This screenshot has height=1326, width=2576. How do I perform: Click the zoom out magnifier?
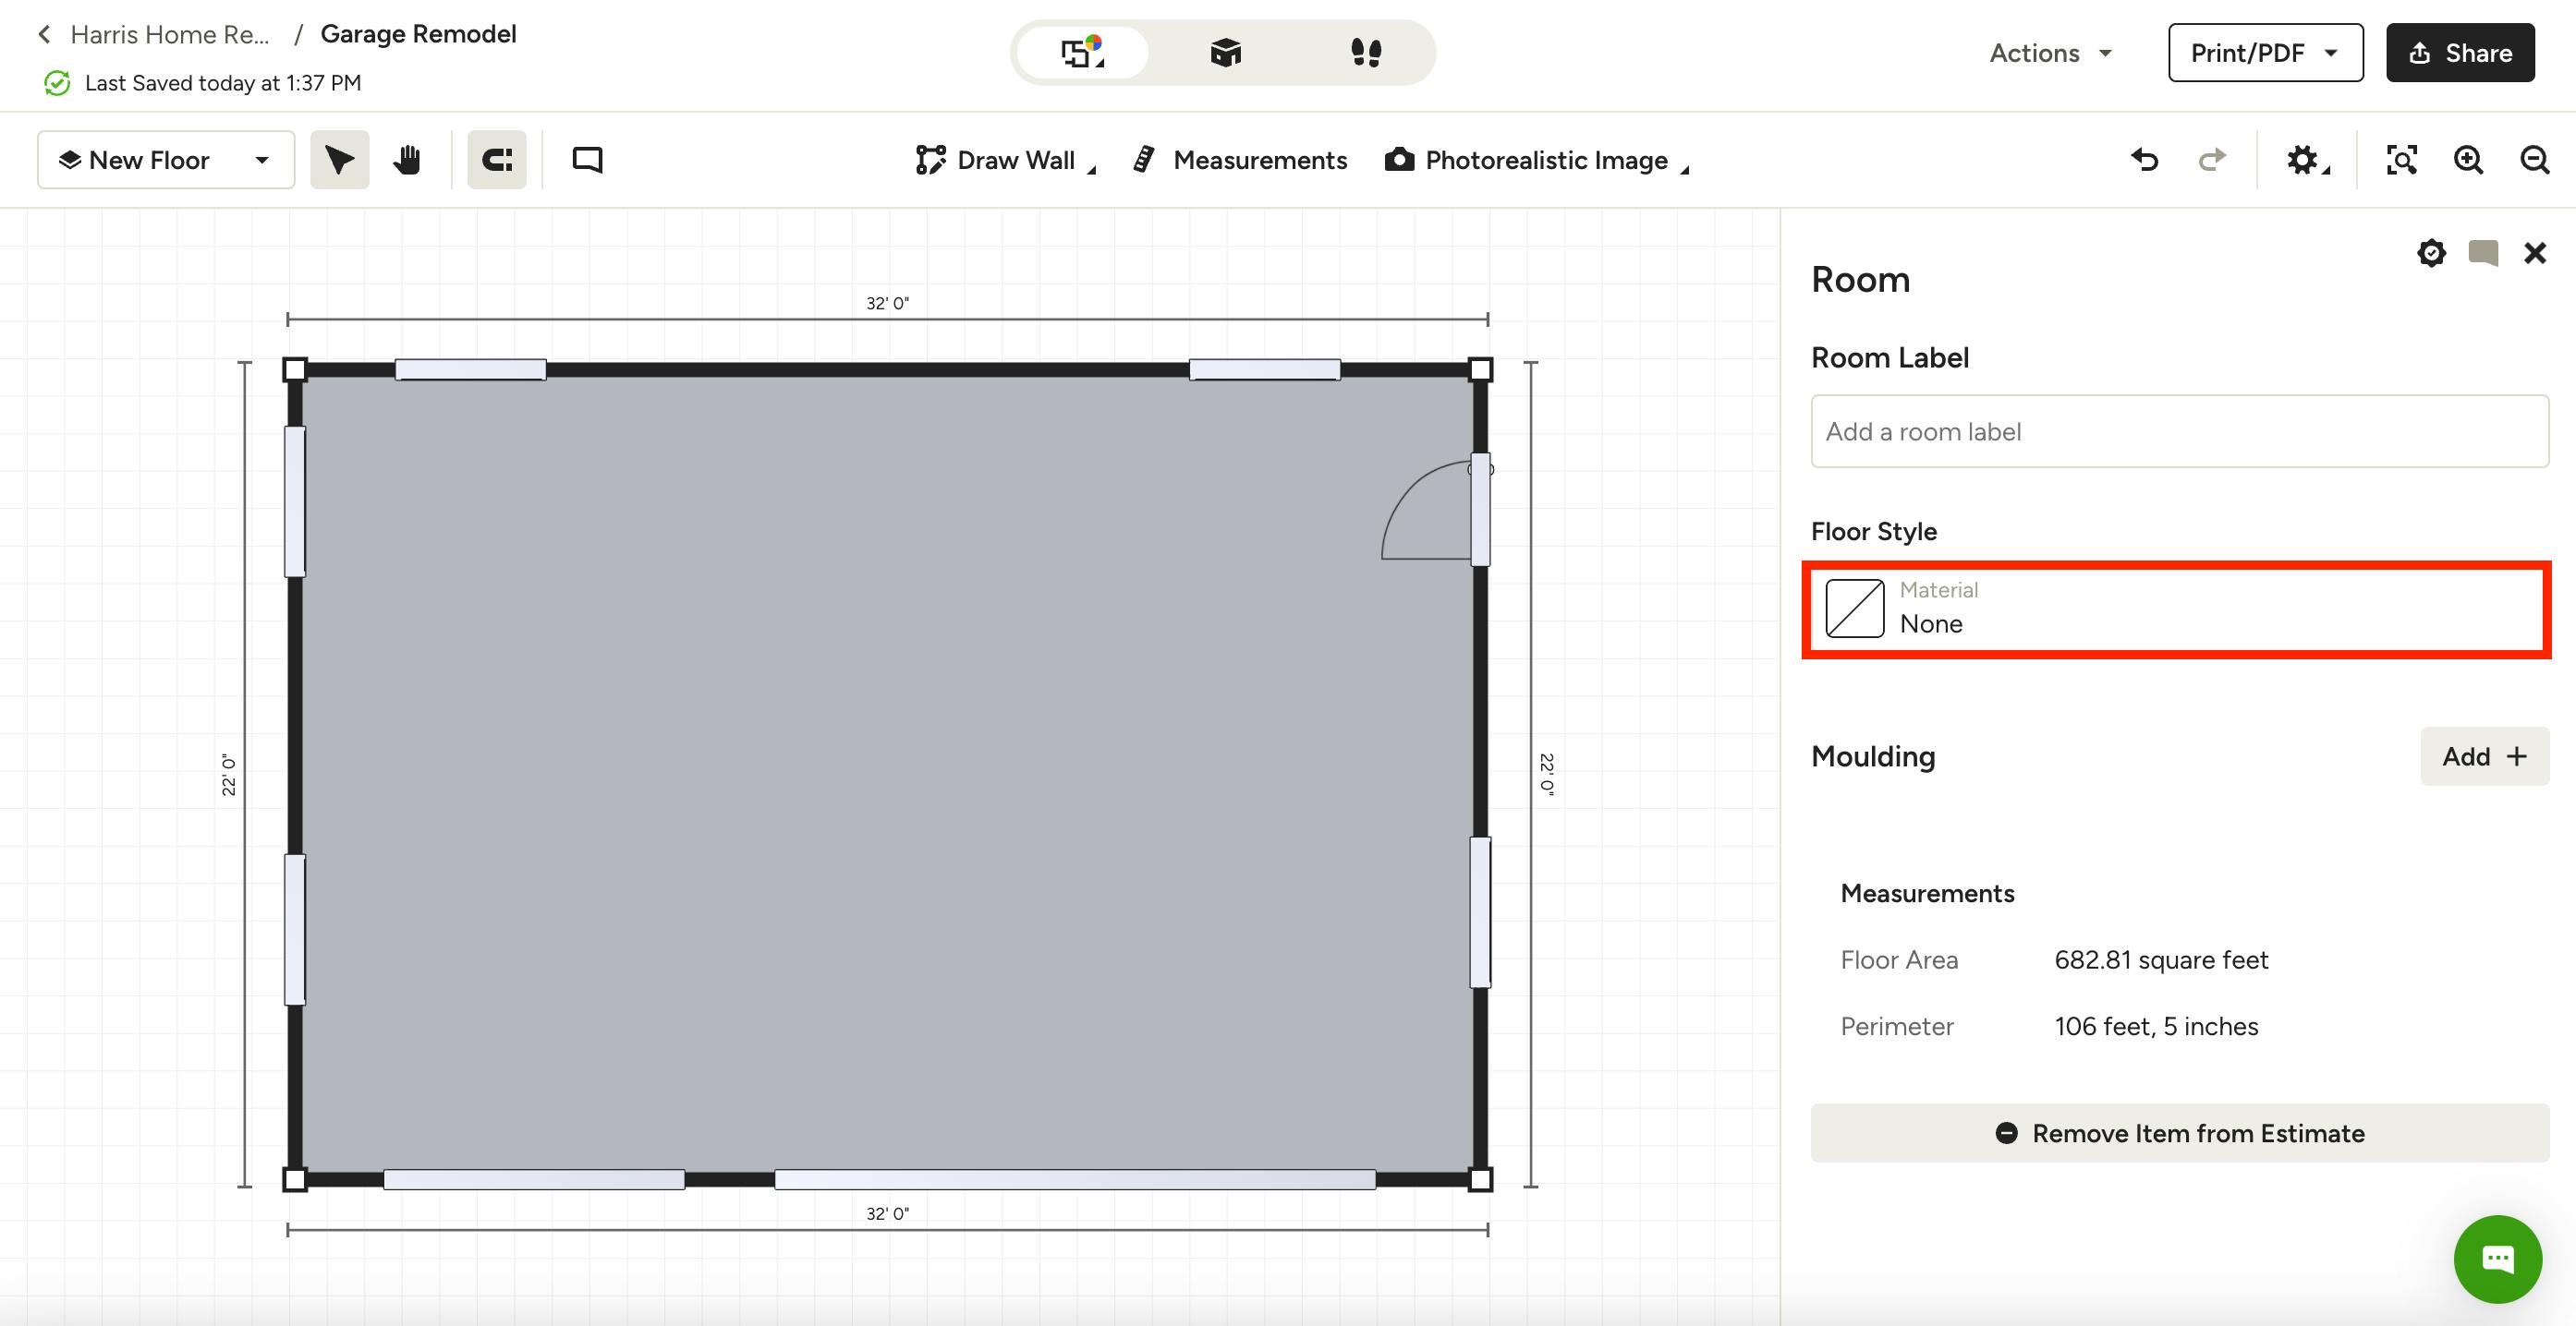2534,160
